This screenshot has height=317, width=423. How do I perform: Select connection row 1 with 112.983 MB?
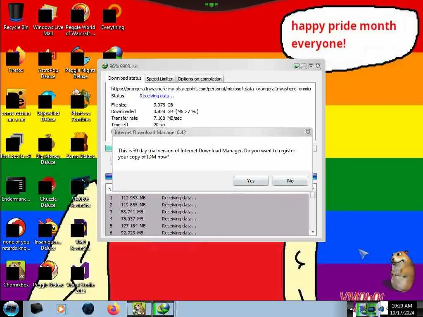tap(207, 198)
